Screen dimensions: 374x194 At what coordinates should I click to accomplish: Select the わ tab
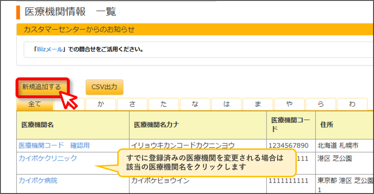point(352,104)
